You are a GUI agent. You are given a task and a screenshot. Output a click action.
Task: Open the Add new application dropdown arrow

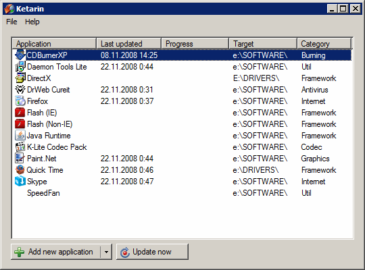106,252
